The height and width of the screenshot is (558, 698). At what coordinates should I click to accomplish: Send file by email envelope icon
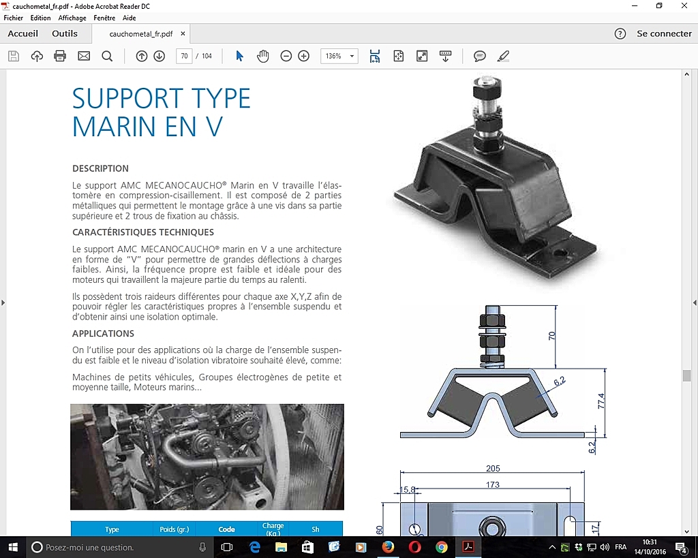click(84, 56)
